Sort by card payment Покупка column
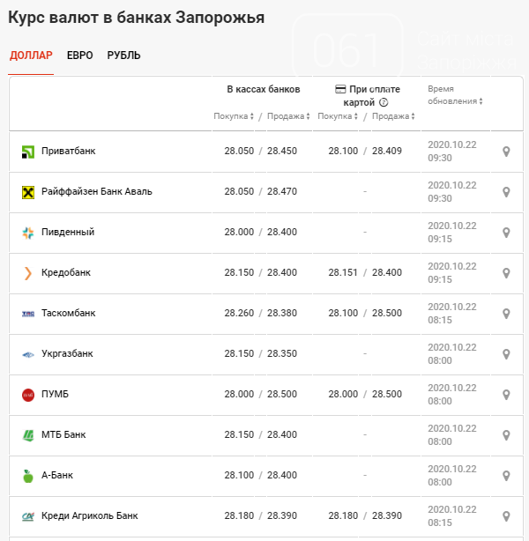 coord(338,116)
